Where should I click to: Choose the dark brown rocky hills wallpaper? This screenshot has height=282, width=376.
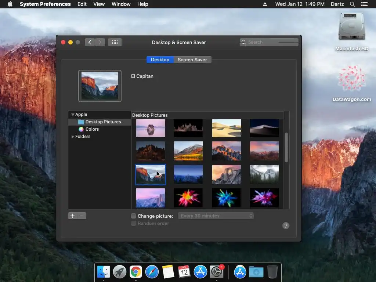click(151, 151)
